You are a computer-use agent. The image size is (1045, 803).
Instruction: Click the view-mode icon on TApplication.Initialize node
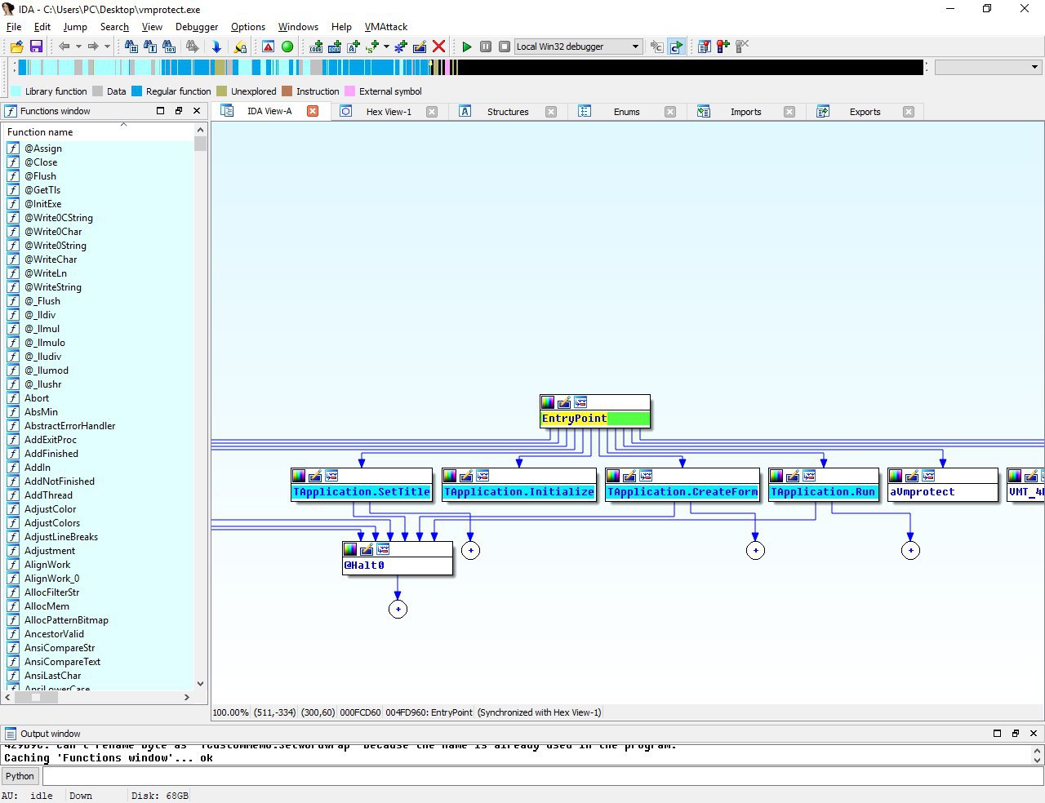pos(482,476)
